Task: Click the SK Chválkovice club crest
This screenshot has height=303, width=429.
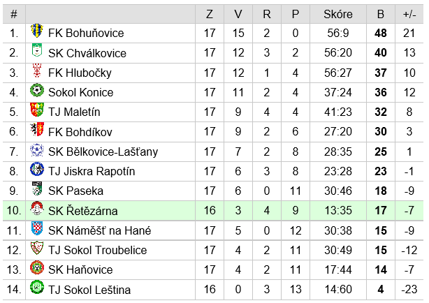Action: tap(37, 50)
